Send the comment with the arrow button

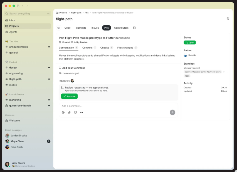(172, 112)
